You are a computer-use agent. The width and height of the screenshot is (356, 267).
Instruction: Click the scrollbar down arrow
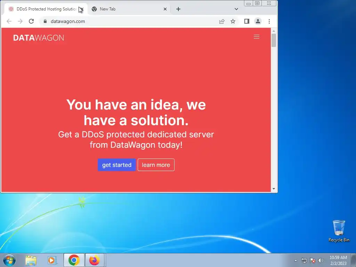(274, 189)
